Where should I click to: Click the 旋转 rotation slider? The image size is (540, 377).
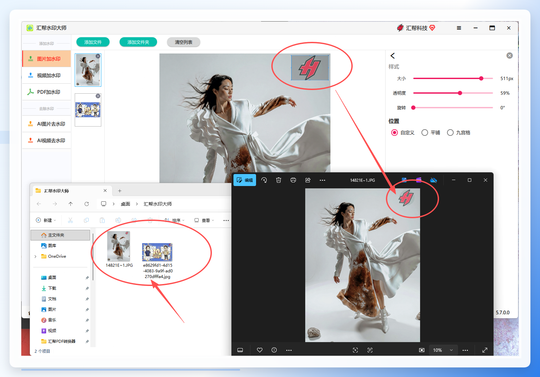tap(453, 108)
